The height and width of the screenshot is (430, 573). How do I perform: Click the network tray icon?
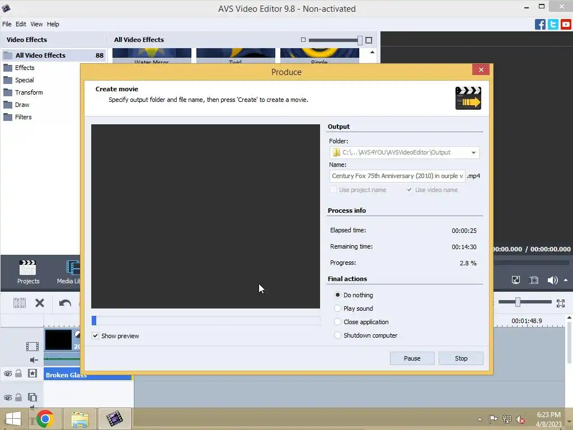(506, 419)
